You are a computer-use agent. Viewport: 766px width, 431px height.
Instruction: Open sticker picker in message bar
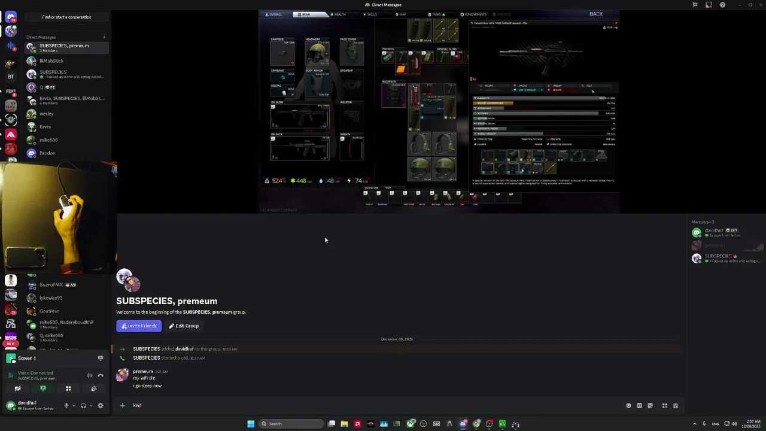(650, 405)
